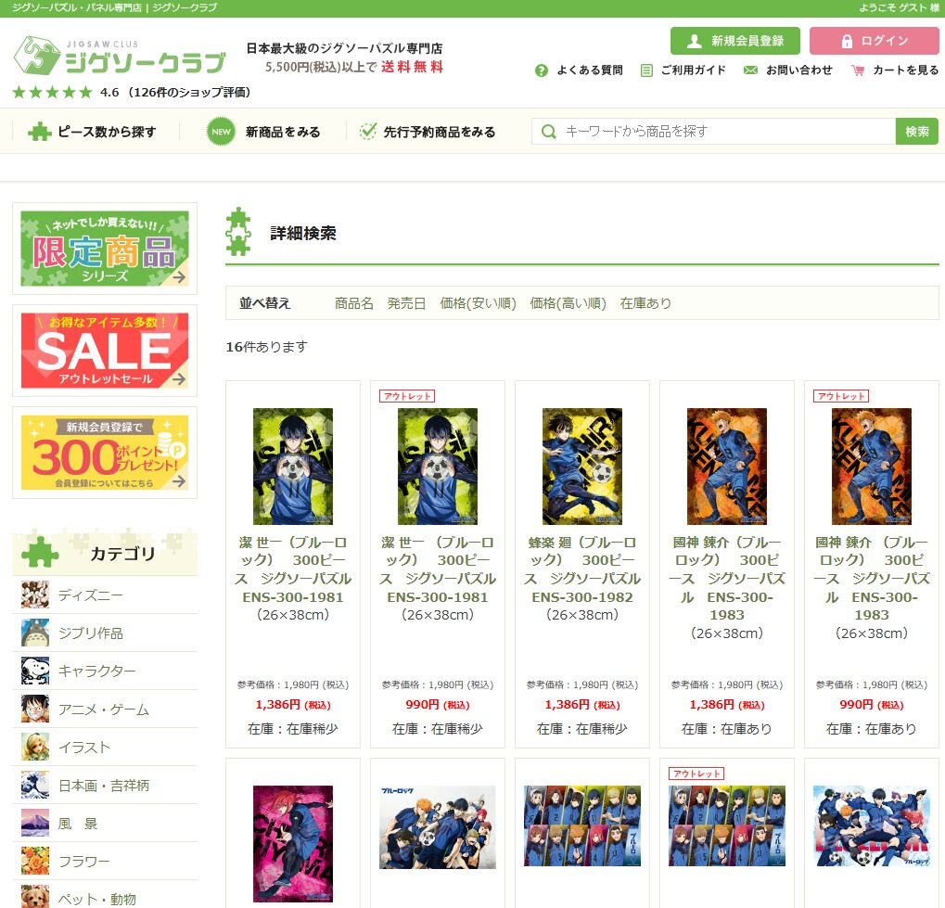
Task: Click the Totoro ジブリ作品 category icon
Action: coord(35,633)
